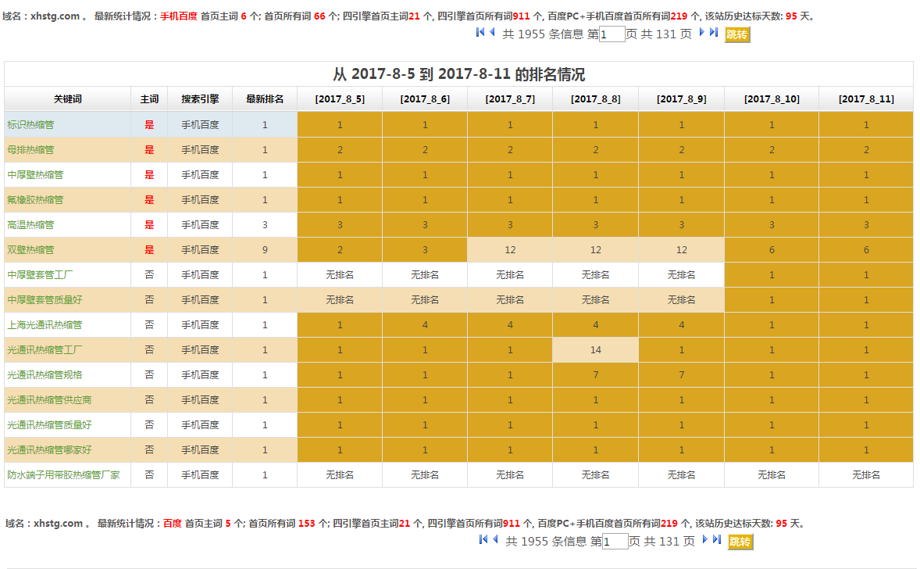Click the 最新排名 column header
The image size is (920, 569).
coord(265,99)
